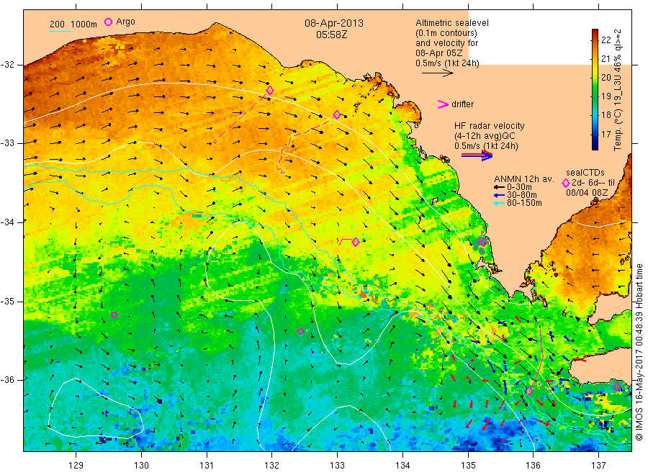The height and width of the screenshot is (475, 648).
Task: Select seal CTD diamond near 133.3°E 34.3°S
Action: (x=356, y=242)
